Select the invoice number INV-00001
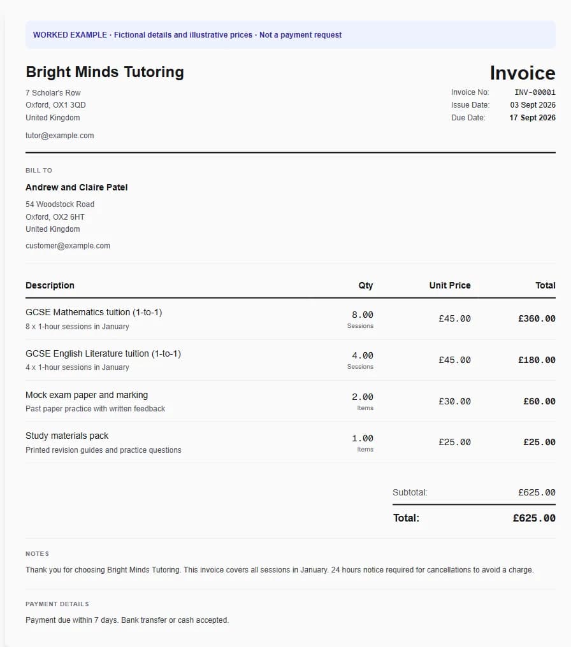Viewport: 571px width, 647px height. pos(535,92)
